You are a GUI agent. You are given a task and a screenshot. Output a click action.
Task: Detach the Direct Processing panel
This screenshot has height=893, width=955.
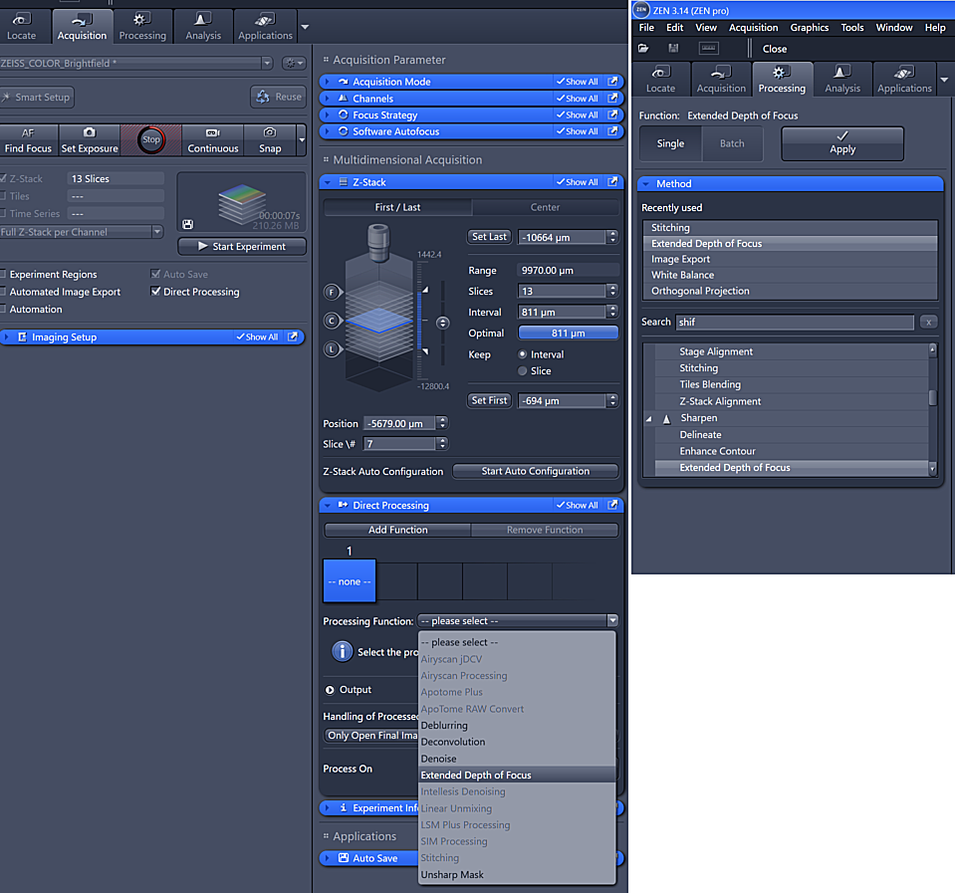pos(612,505)
